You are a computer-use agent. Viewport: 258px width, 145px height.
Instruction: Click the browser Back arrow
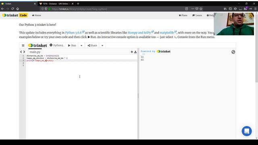point(3,9)
